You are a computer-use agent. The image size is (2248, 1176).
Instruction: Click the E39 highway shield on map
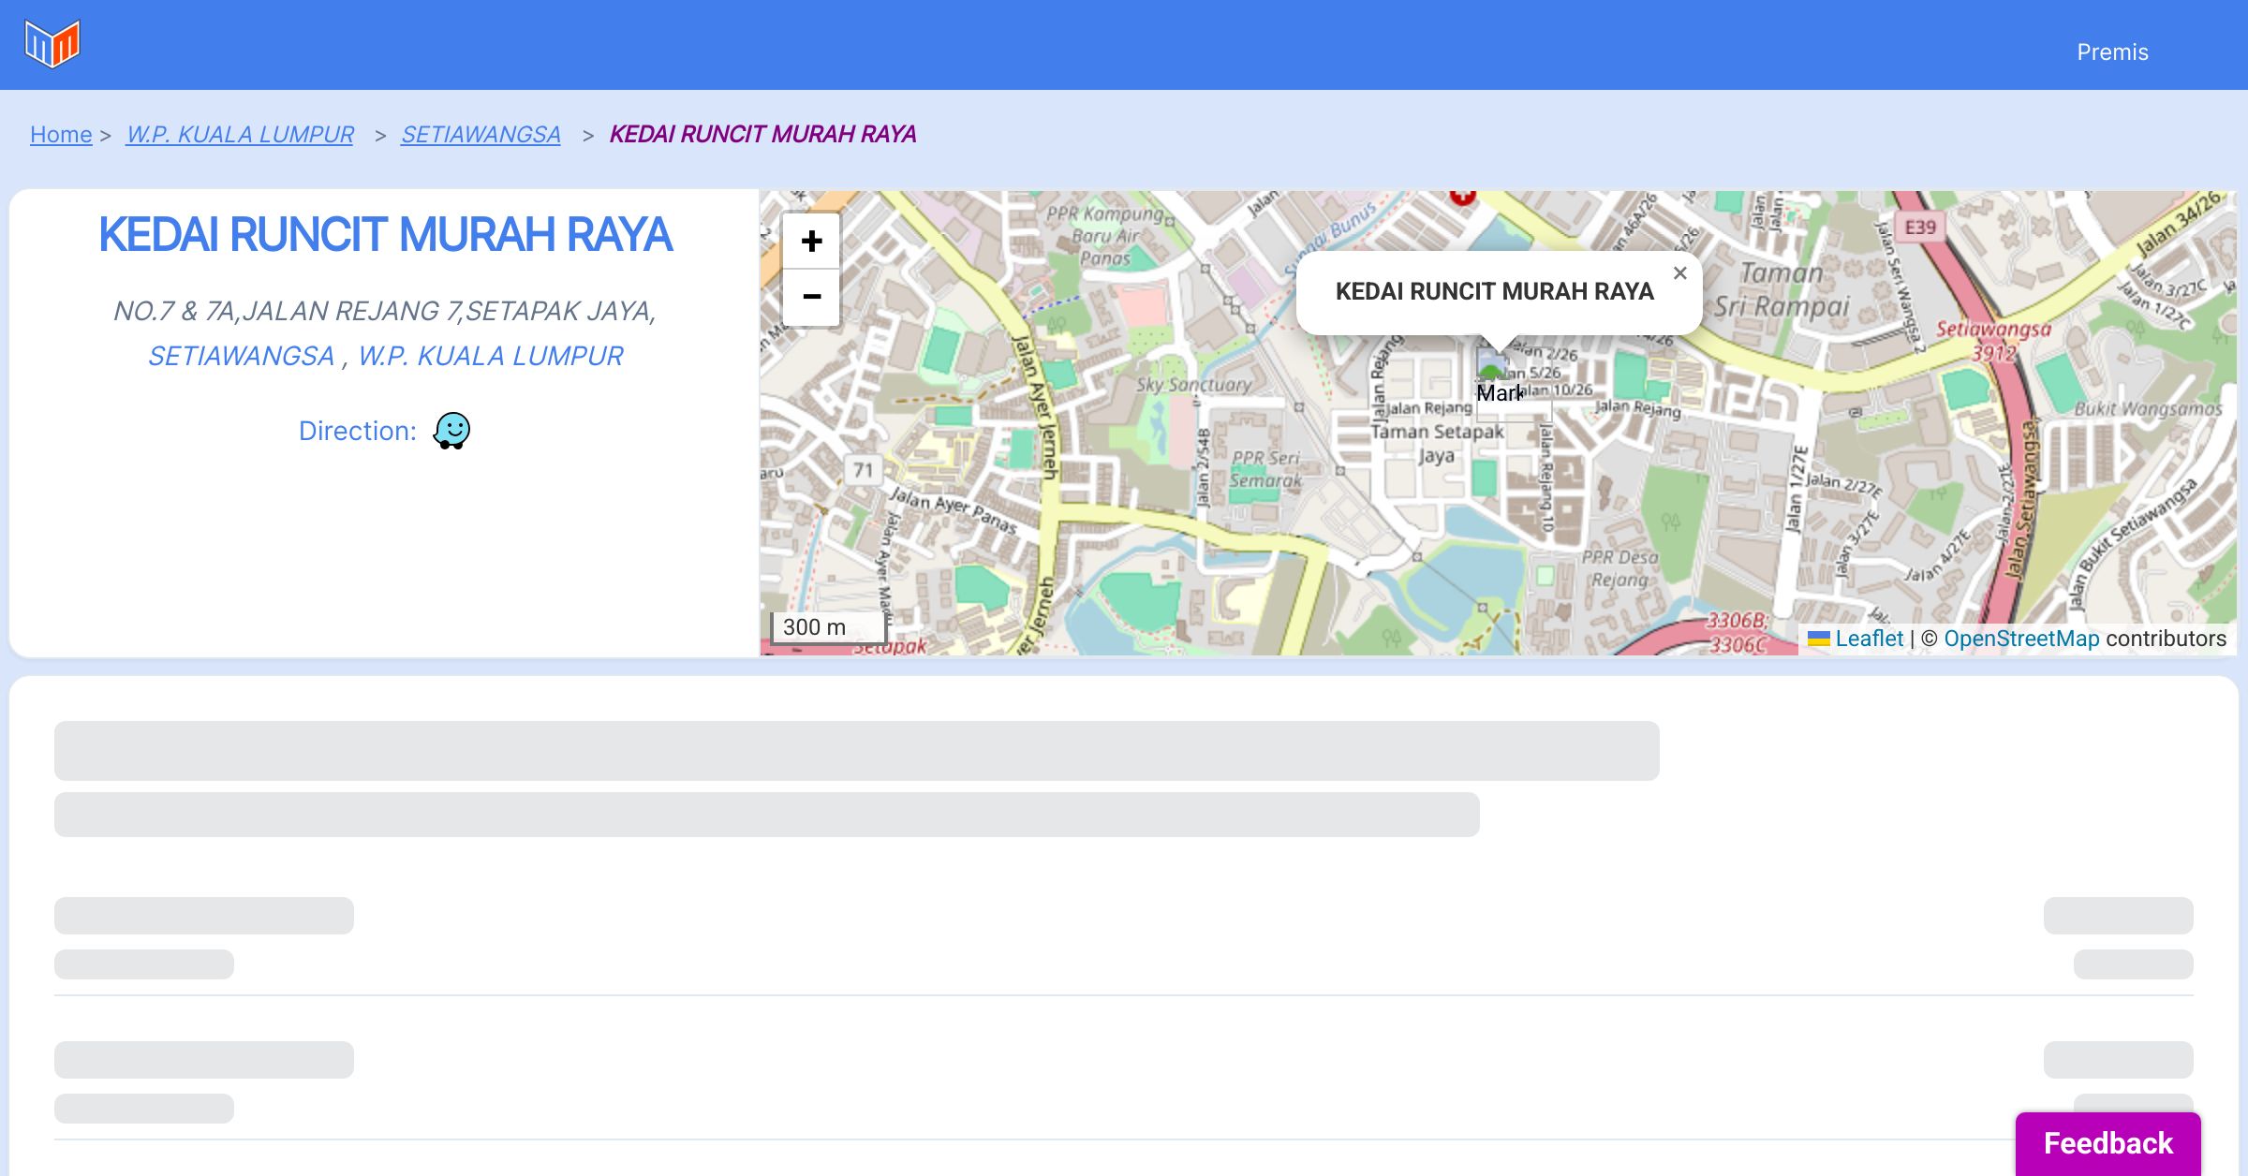[1919, 227]
